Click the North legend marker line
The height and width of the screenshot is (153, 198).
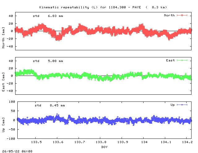pyautogui.click(x=182, y=15)
